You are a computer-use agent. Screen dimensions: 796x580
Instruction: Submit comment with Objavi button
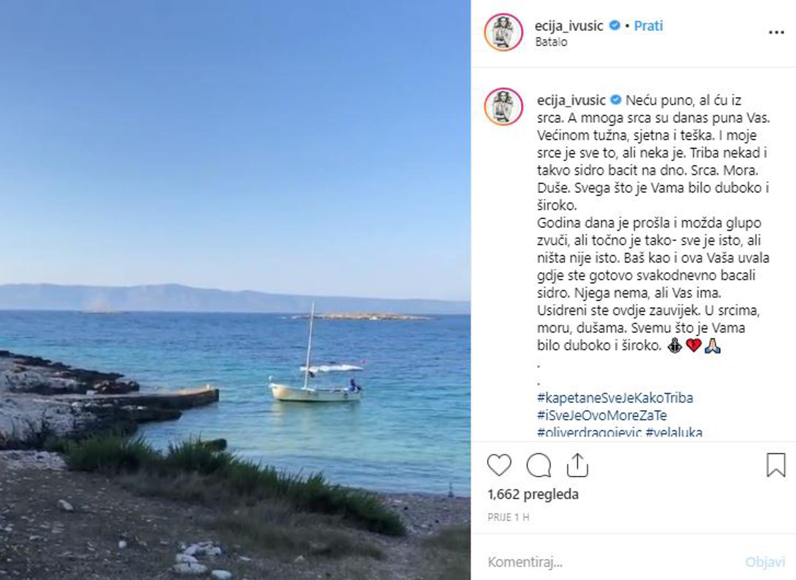(765, 562)
